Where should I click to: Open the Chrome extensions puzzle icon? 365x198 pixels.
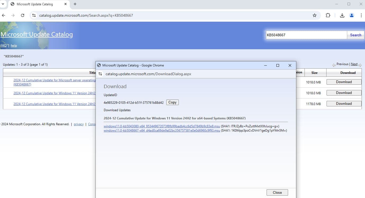pos(328,15)
